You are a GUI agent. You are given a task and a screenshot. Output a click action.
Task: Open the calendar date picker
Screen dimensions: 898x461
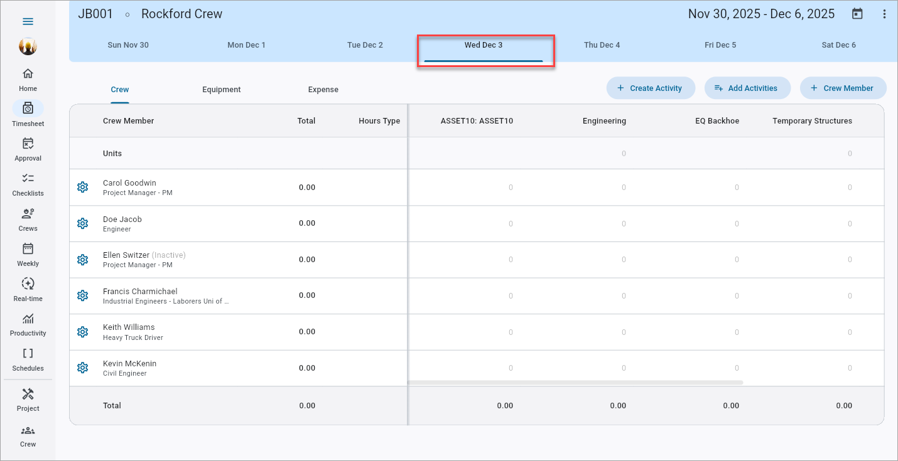point(858,13)
